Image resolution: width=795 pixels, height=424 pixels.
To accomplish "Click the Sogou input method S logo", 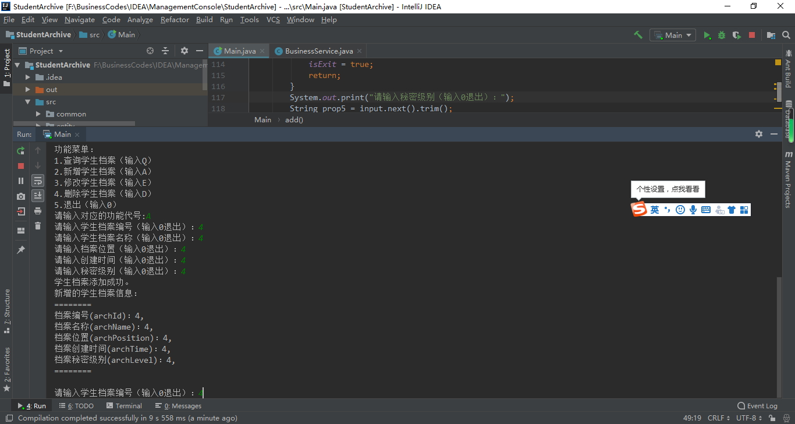I will tap(639, 210).
